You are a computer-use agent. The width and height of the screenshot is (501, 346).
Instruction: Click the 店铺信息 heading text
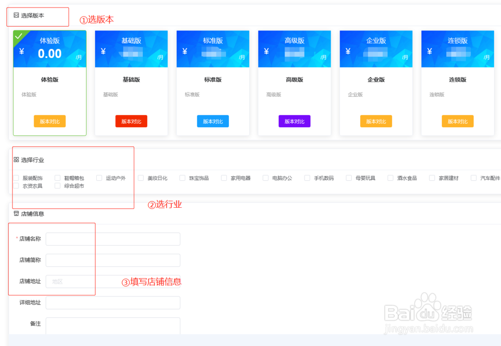click(x=33, y=214)
